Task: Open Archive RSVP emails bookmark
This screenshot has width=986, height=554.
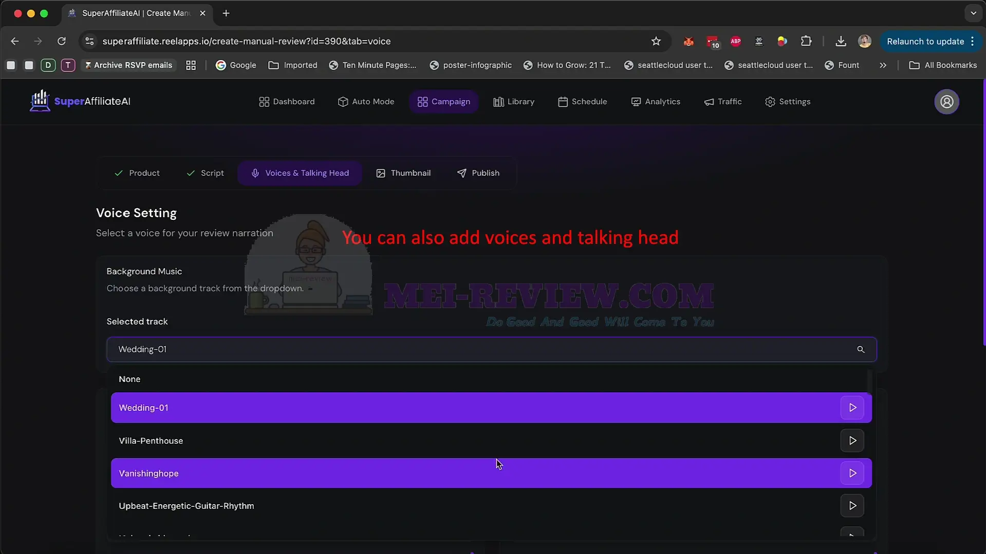Action: click(128, 65)
